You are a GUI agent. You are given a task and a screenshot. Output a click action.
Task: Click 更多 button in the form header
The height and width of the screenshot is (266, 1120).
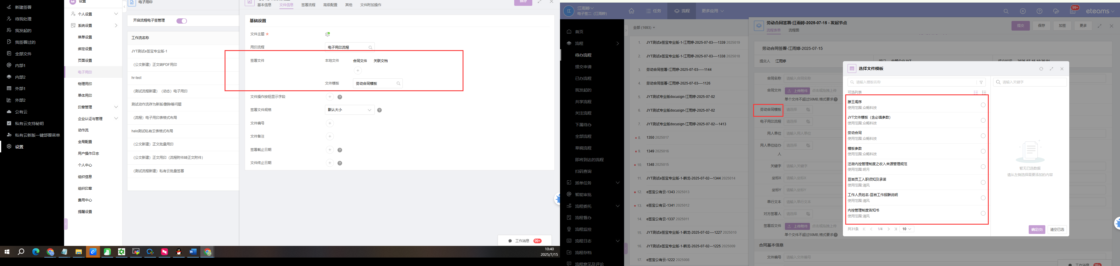pos(1083,26)
